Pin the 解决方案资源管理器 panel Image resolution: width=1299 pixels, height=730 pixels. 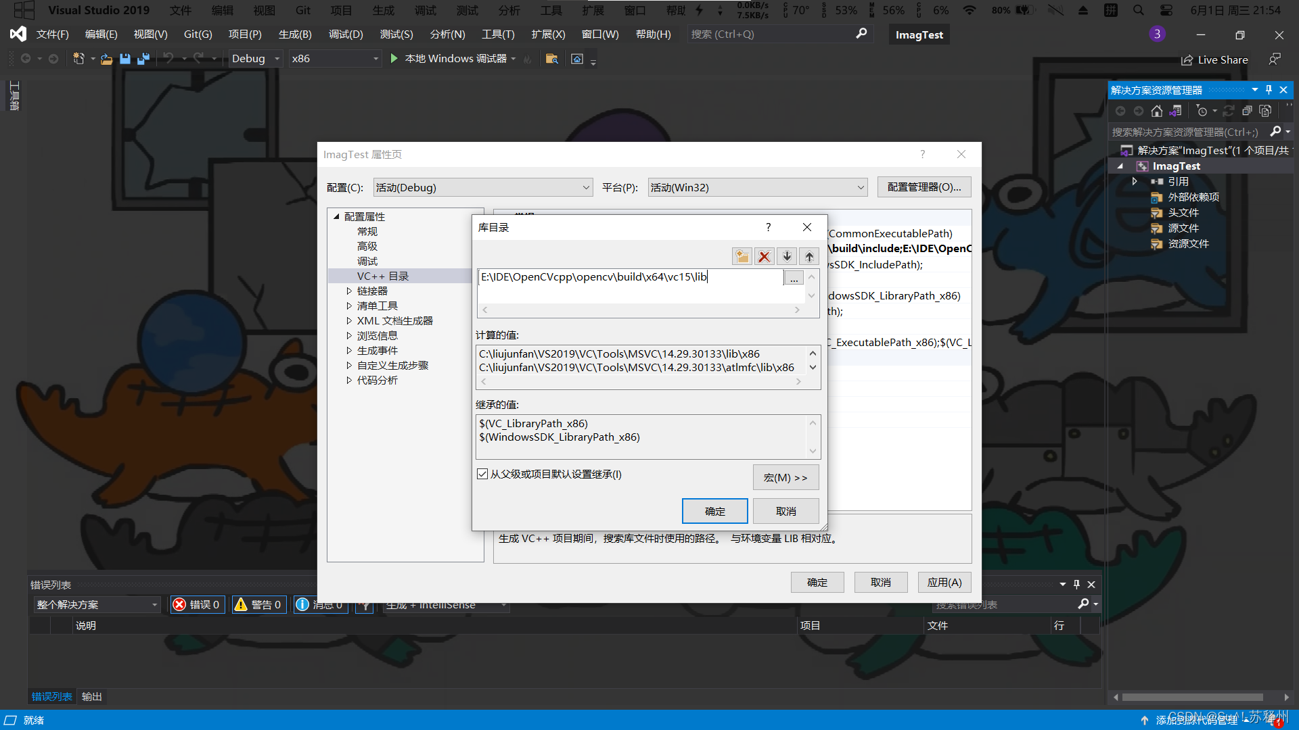(x=1269, y=90)
